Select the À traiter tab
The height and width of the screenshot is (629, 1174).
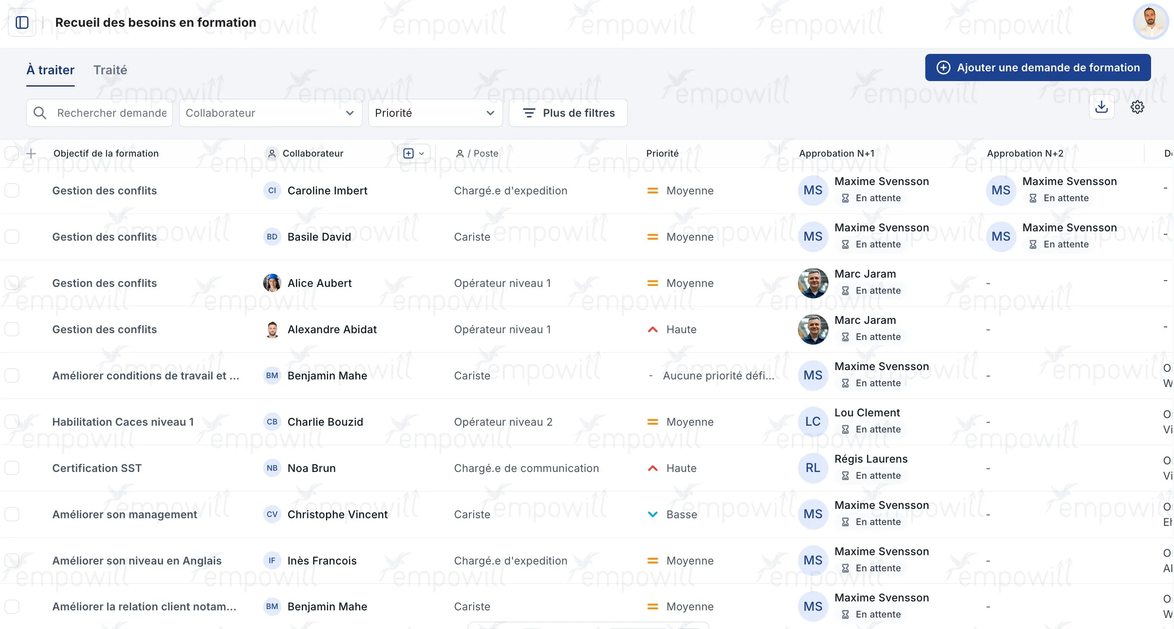50,70
